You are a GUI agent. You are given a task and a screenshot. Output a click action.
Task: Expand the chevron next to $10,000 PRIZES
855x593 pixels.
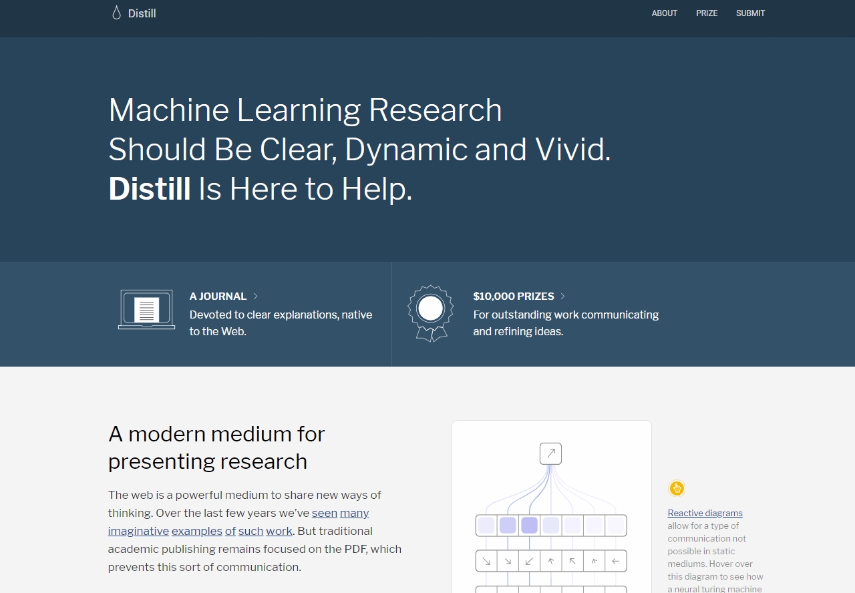click(563, 296)
